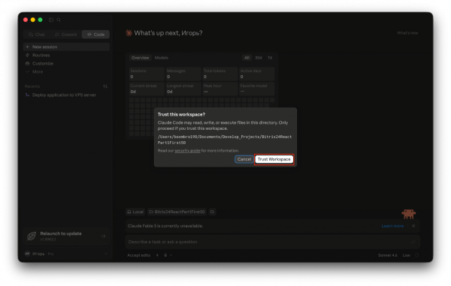The height and width of the screenshot is (286, 451).
Task: Choose the 7d time range
Action: pyautogui.click(x=270, y=58)
